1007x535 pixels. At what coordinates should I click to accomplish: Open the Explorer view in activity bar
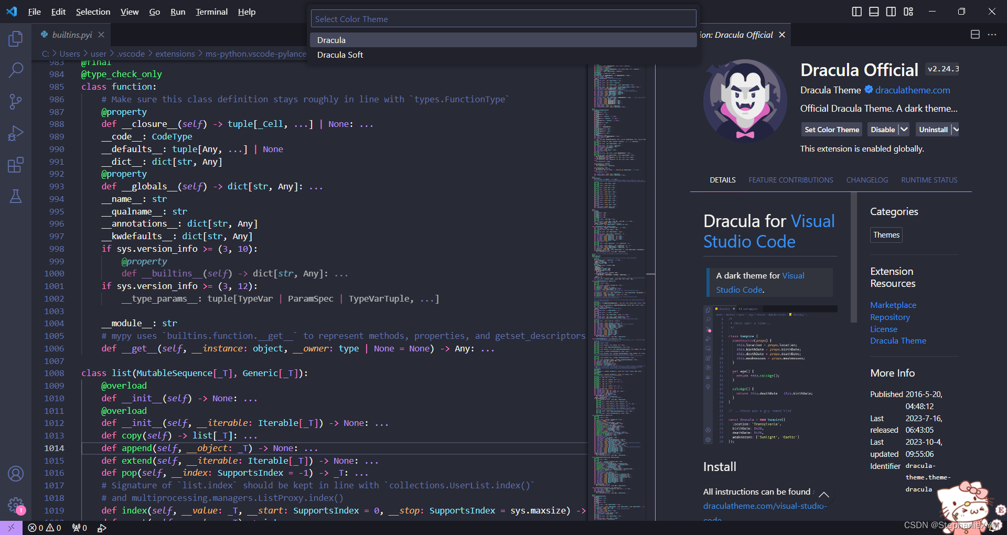pyautogui.click(x=16, y=38)
